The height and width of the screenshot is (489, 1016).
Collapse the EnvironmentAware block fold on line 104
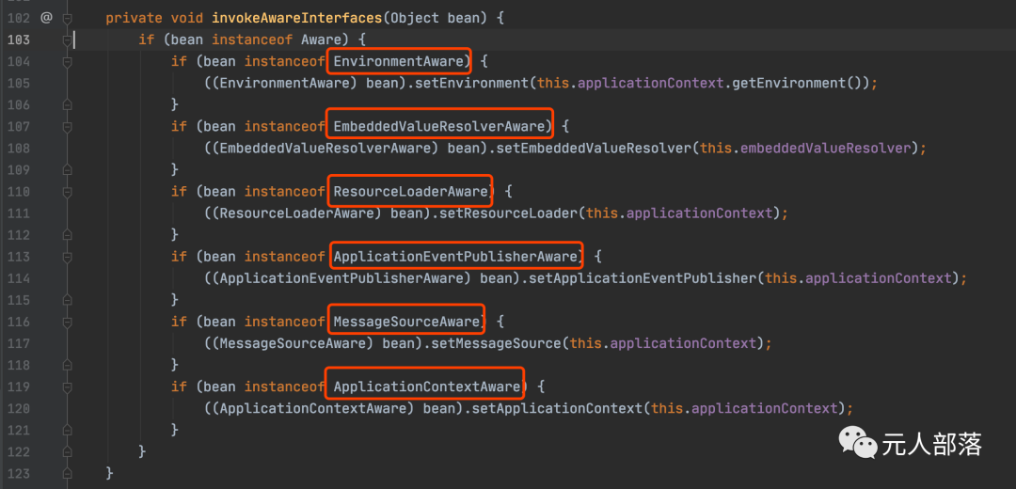click(x=68, y=61)
